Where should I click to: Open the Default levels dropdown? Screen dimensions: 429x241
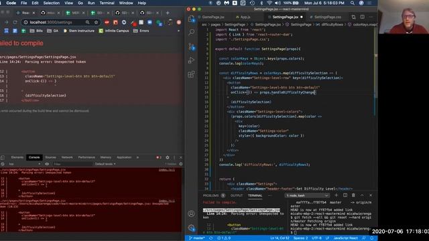point(105,164)
